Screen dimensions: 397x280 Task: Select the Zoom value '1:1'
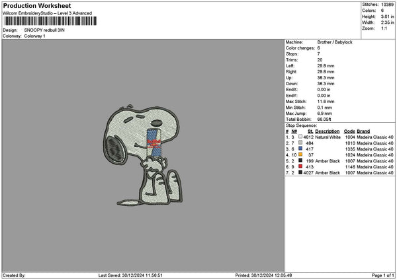pos(384,28)
